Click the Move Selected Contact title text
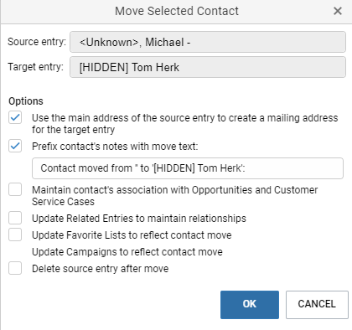This screenshot has width=352, height=330. [x=177, y=11]
